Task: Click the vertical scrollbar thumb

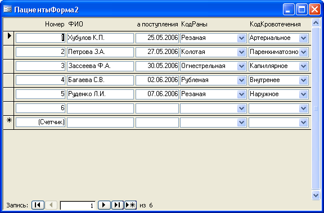Action: (316, 108)
